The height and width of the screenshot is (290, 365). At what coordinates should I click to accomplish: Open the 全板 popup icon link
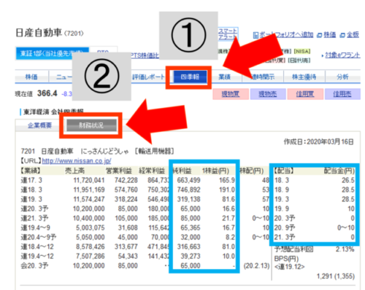point(349,35)
